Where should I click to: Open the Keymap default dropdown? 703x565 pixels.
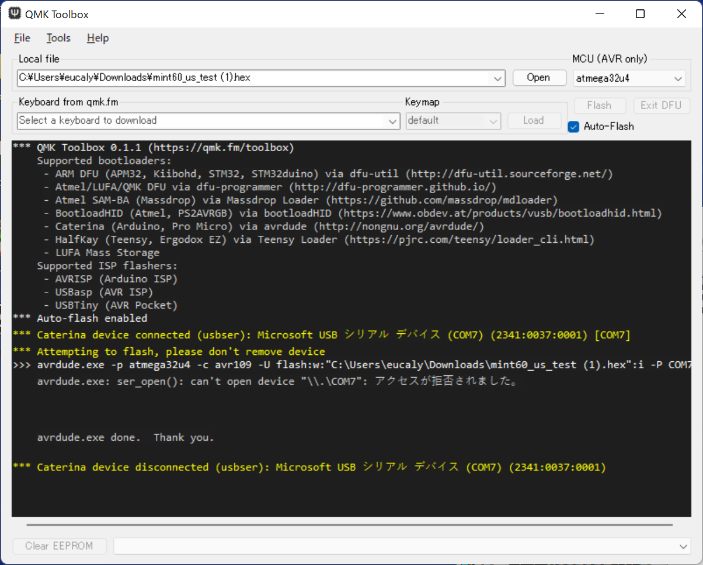click(x=493, y=121)
